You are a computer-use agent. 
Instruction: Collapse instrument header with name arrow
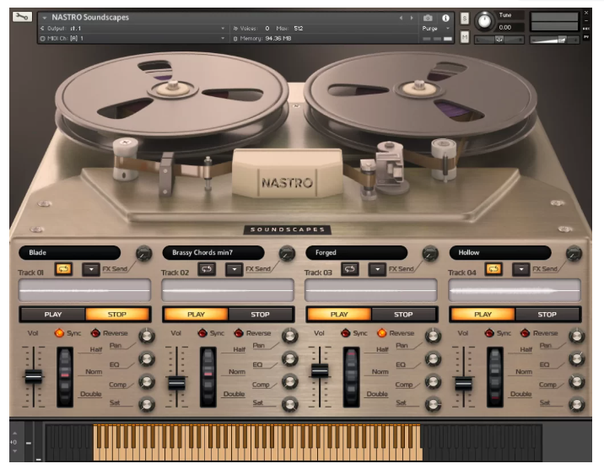[45, 18]
